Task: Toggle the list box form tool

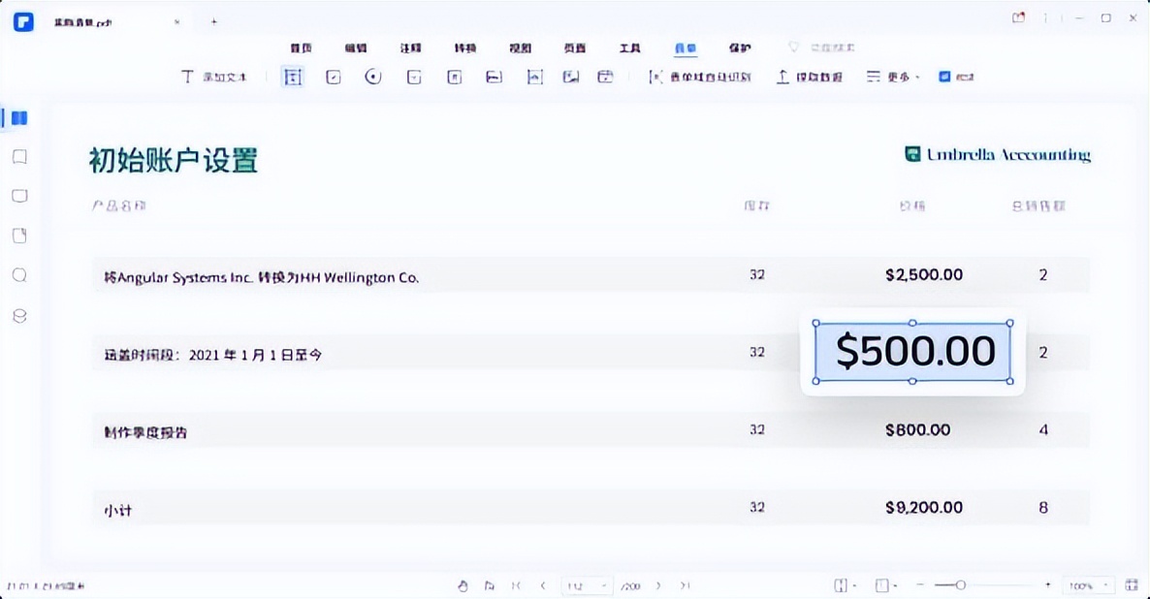Action: point(454,76)
